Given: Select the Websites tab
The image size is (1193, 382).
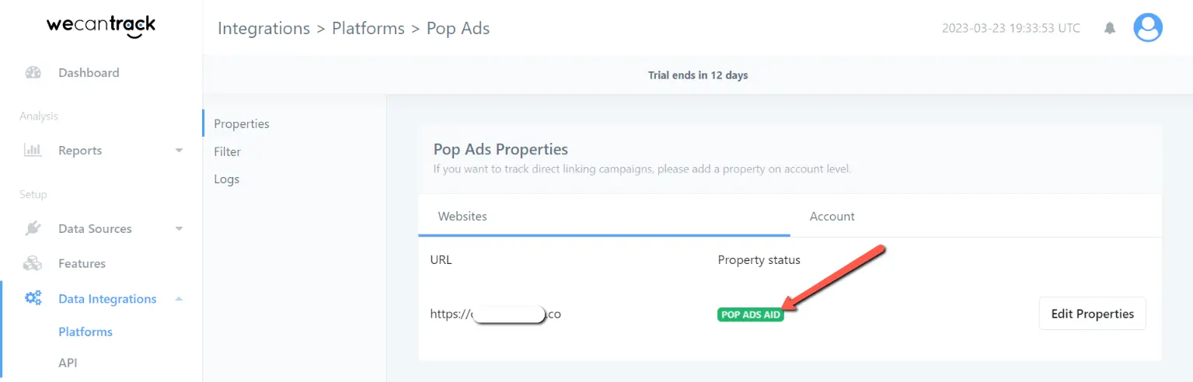Looking at the screenshot, I should [462, 217].
